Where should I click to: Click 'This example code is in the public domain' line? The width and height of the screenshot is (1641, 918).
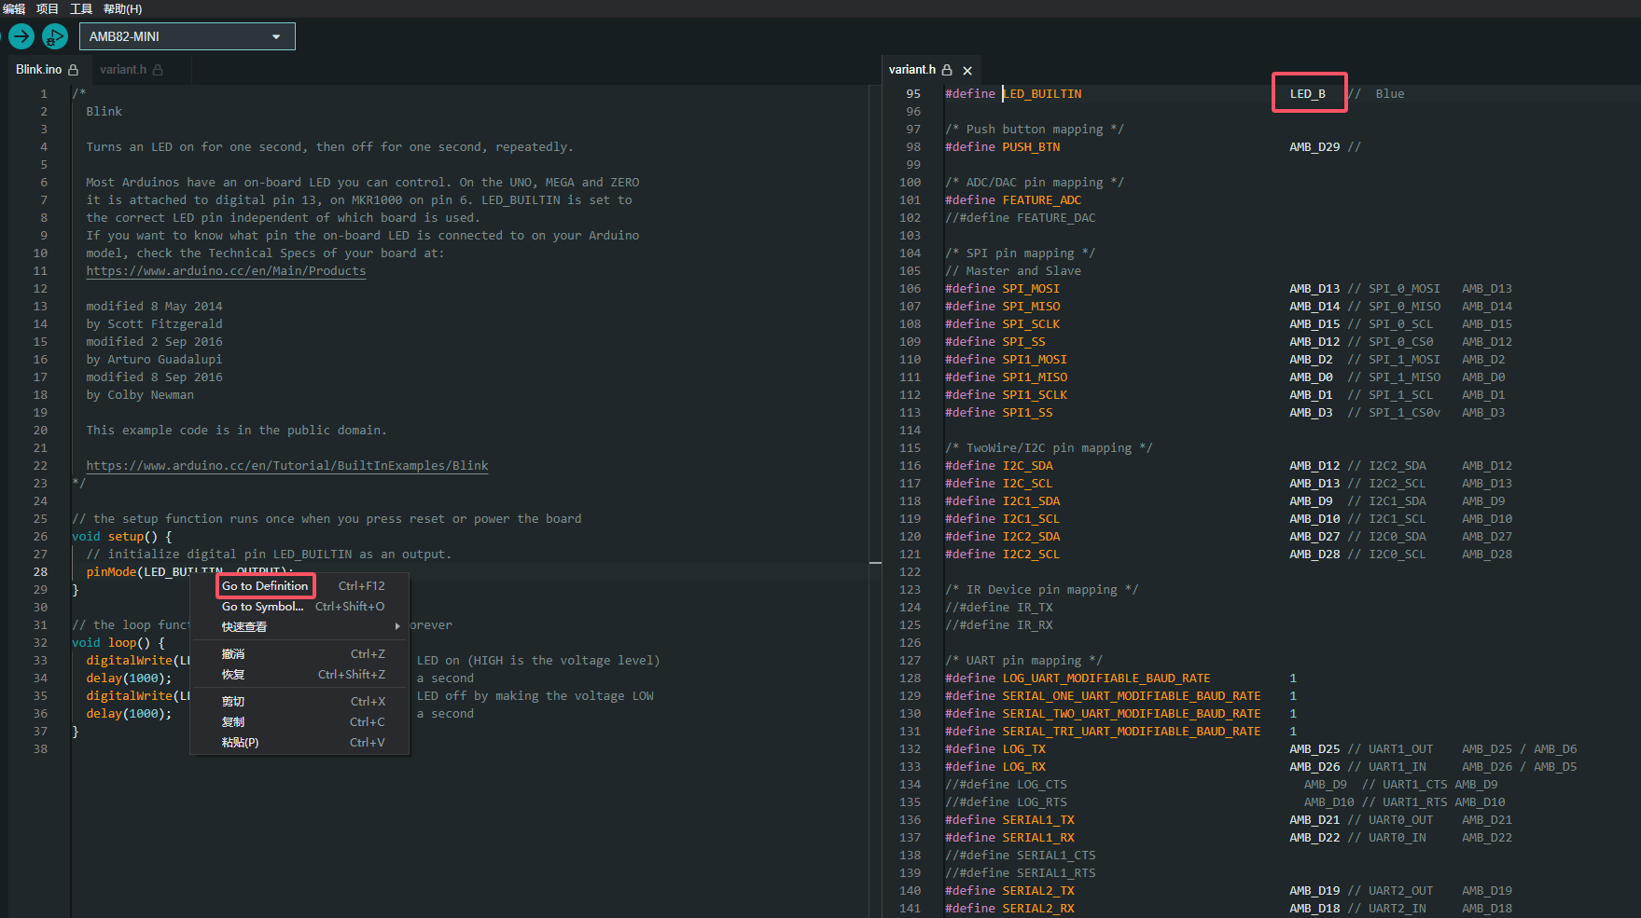click(237, 431)
